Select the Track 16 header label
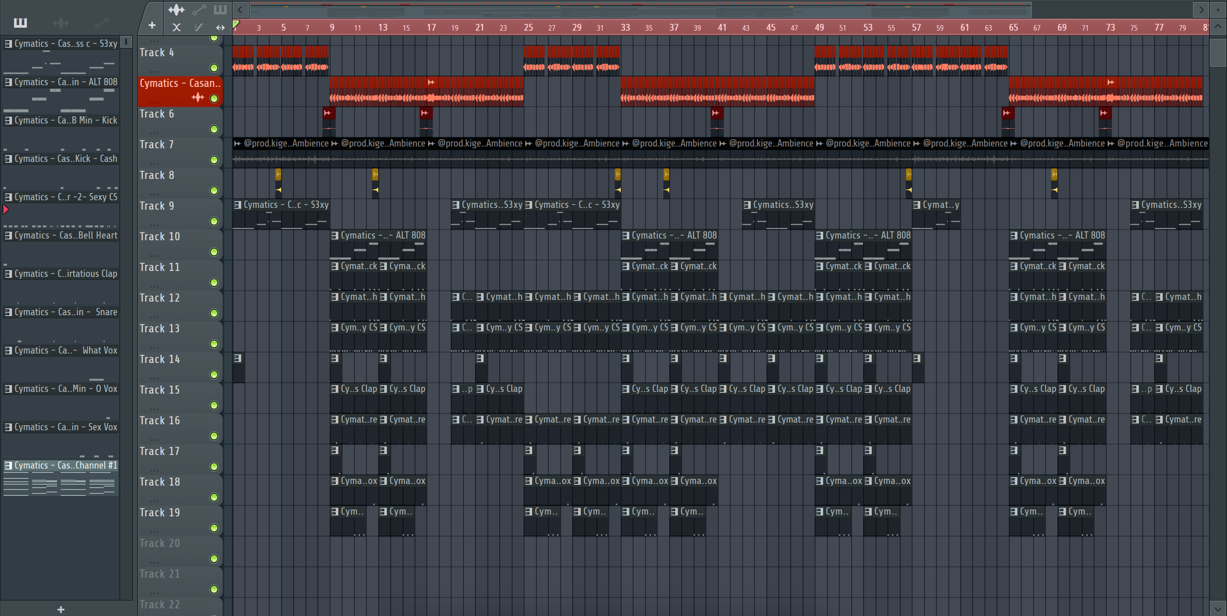1227x616 pixels. click(x=160, y=420)
